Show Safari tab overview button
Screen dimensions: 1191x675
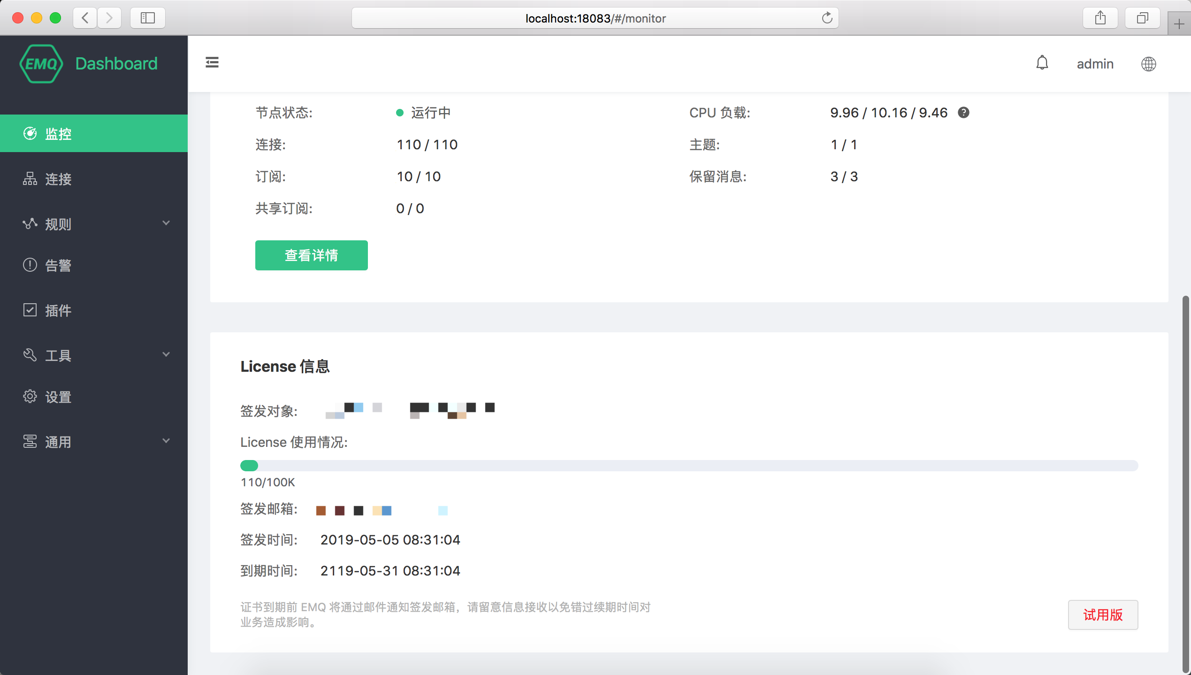click(x=1143, y=18)
